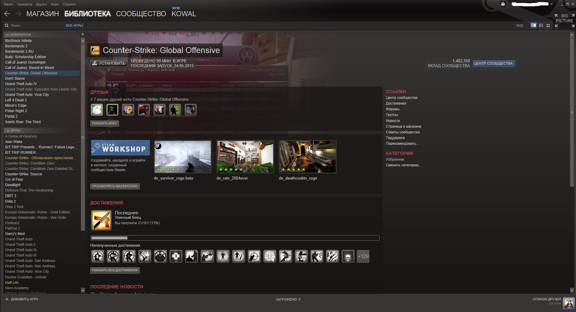This screenshot has width=576, height=312.
Task: Click the plus icon beside ИЗБРАННОЕ
Action: (83, 34)
